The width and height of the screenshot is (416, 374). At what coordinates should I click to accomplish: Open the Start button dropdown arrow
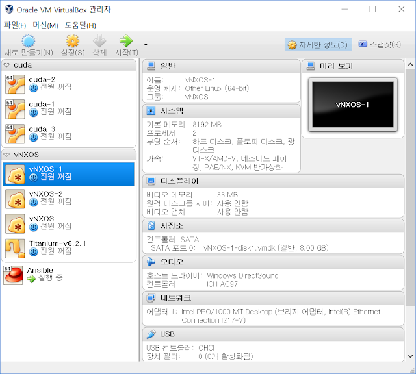click(146, 45)
